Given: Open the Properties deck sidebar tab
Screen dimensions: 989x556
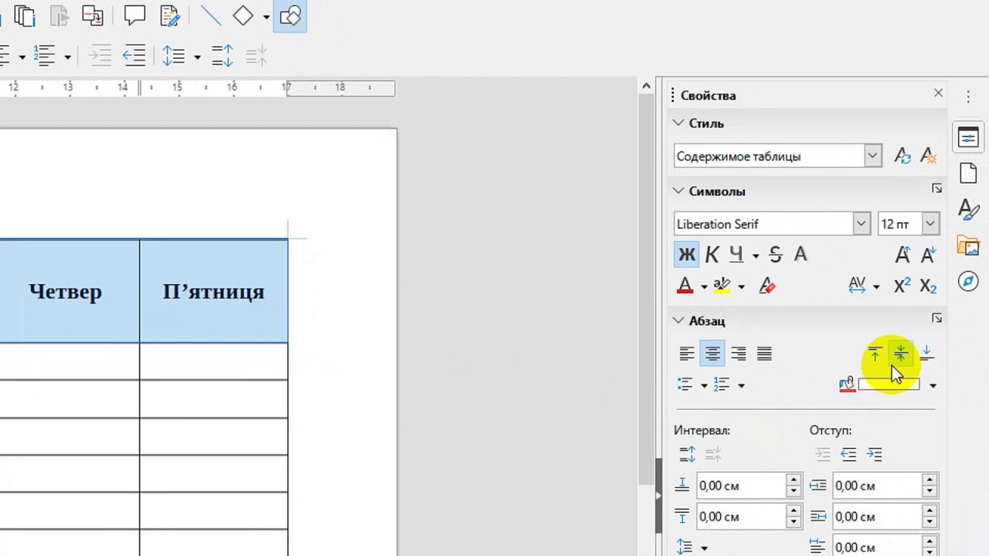Looking at the screenshot, I should pos(968,137).
